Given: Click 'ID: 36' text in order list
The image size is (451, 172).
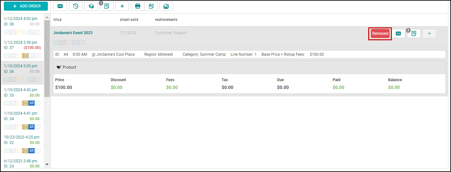Looking at the screenshot, I should 9,72.
